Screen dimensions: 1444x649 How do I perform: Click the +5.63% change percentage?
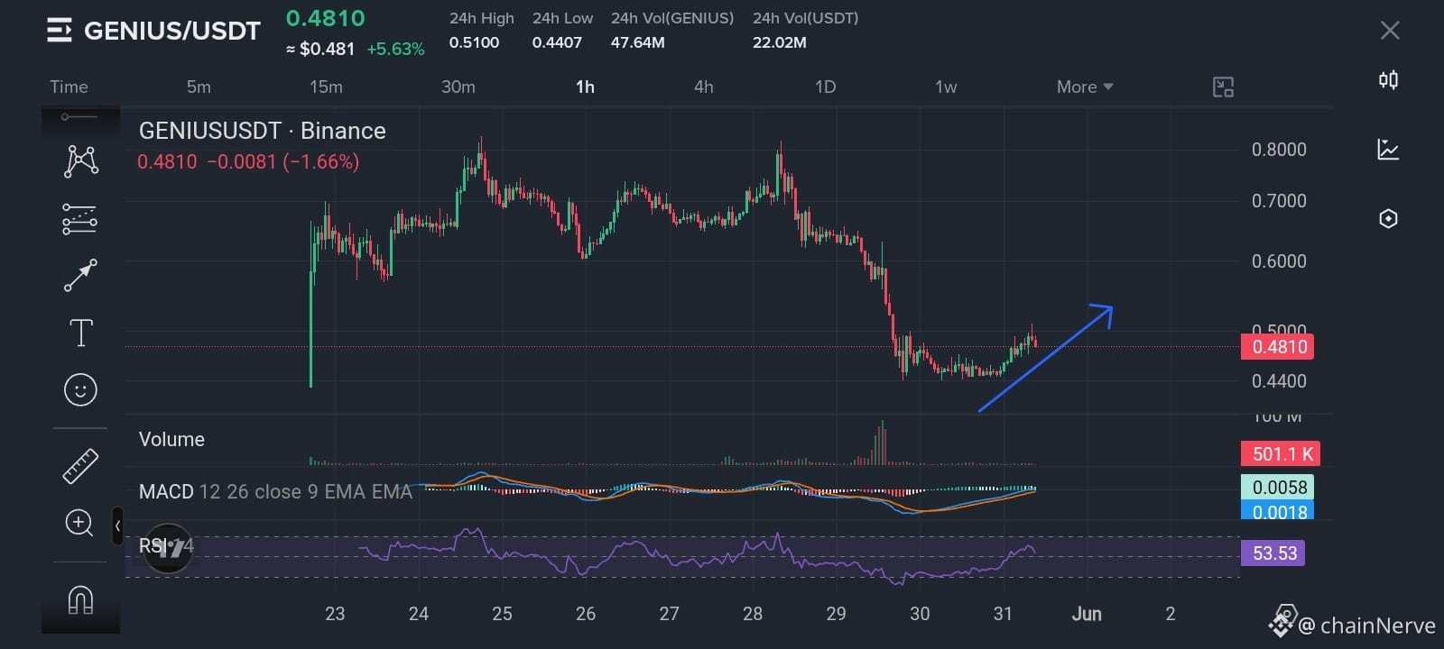point(395,50)
